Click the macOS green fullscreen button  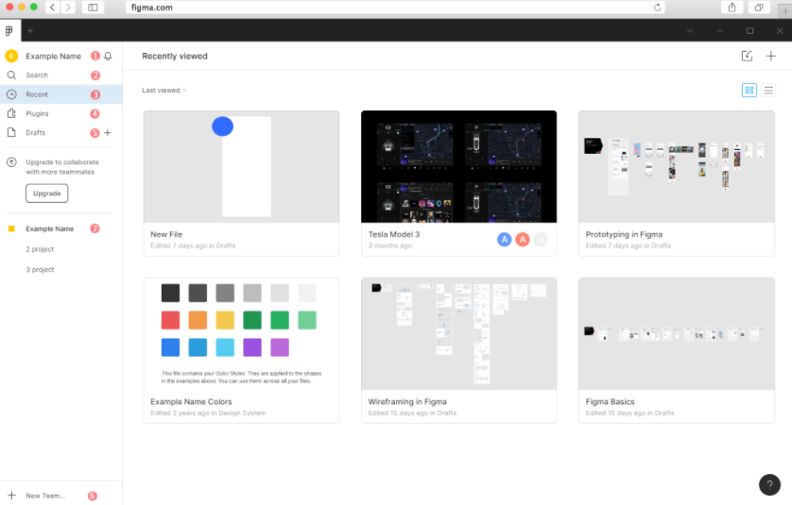[x=34, y=7]
